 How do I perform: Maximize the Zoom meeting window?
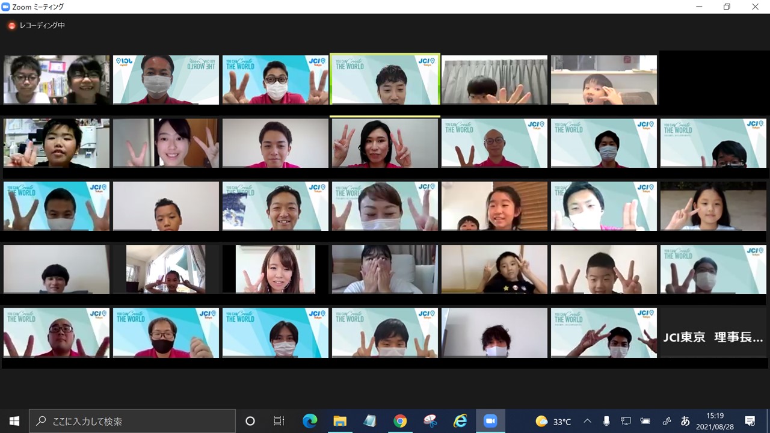[x=727, y=7]
